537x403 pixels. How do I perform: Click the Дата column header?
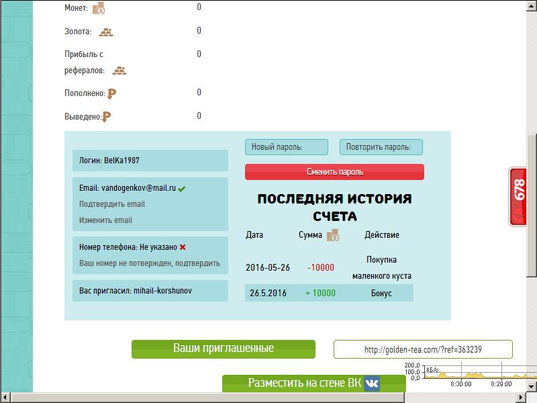tap(254, 235)
